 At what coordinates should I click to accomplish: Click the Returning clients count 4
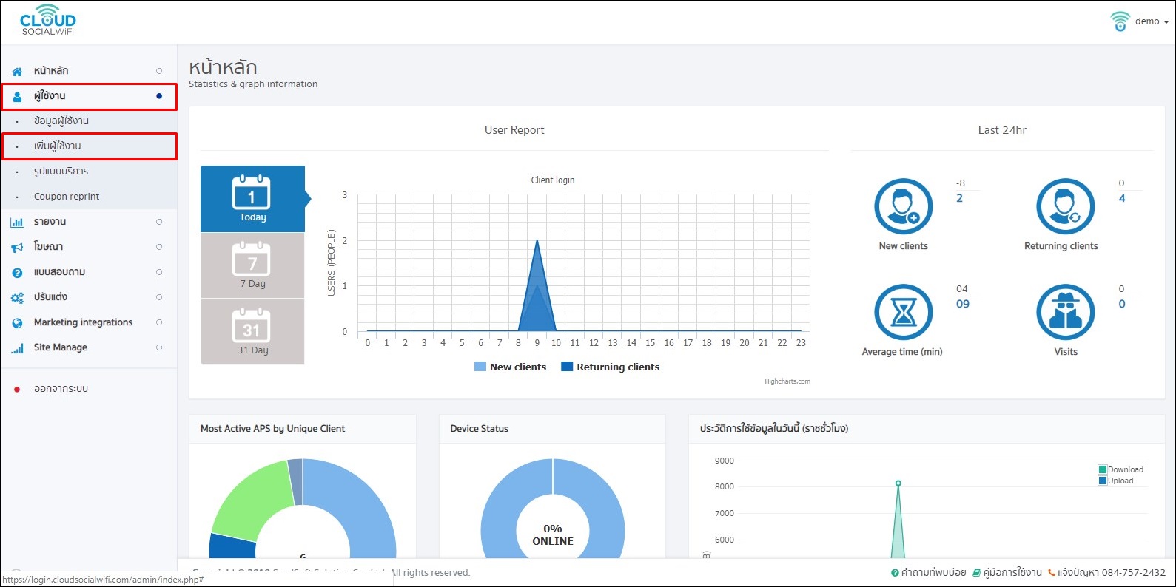pos(1122,198)
